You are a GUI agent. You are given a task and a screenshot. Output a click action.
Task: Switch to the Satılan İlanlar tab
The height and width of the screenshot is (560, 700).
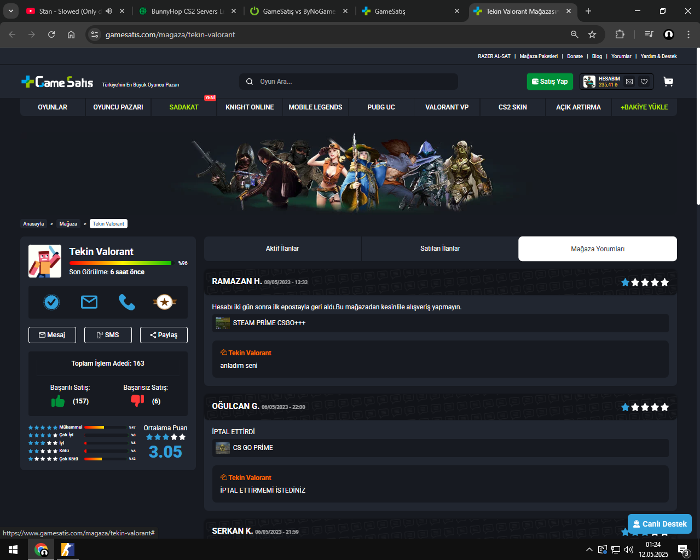coord(440,249)
